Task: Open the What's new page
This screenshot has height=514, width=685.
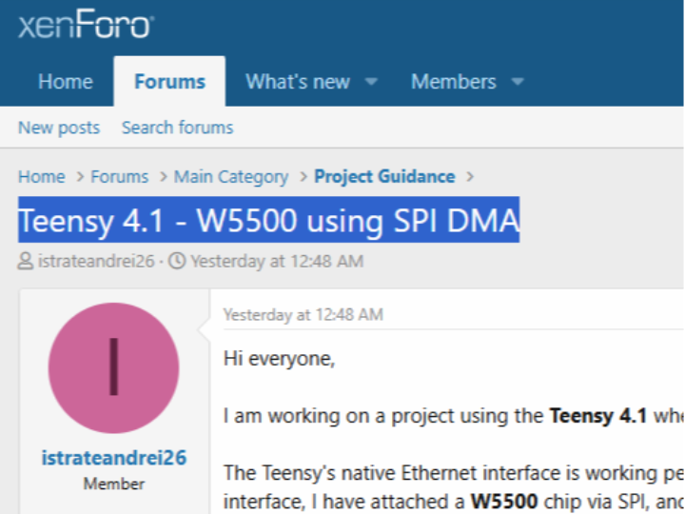Action: coord(297,82)
